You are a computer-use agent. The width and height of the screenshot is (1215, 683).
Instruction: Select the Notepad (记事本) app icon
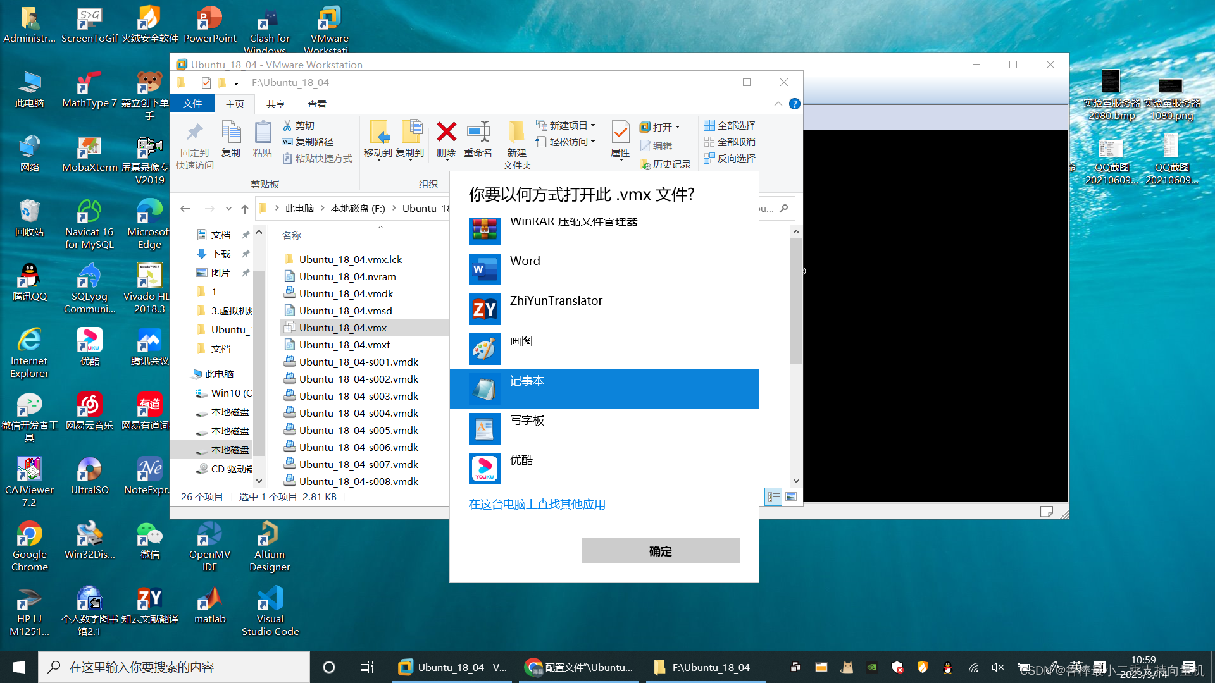pos(485,389)
